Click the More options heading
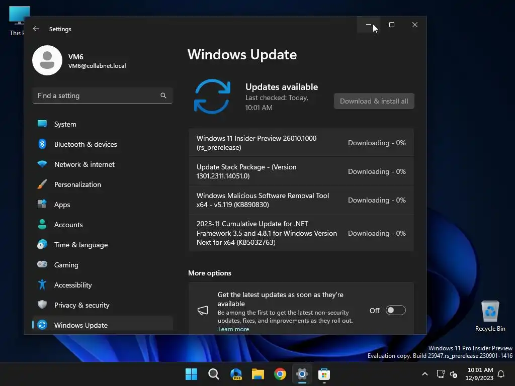Viewport: 515px width, 386px height. coord(210,273)
